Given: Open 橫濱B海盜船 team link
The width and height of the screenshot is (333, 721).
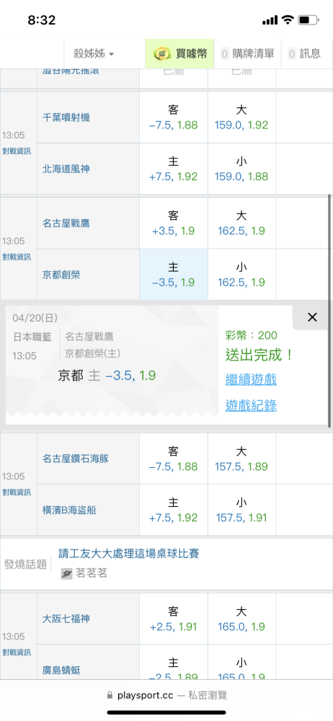Looking at the screenshot, I should coord(69,510).
